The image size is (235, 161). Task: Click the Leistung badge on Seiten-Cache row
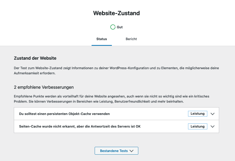[x=198, y=127]
